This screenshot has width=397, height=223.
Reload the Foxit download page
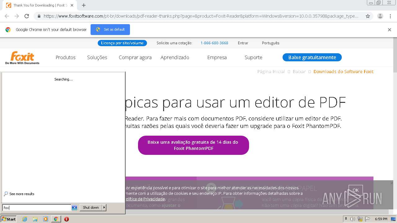[27, 16]
